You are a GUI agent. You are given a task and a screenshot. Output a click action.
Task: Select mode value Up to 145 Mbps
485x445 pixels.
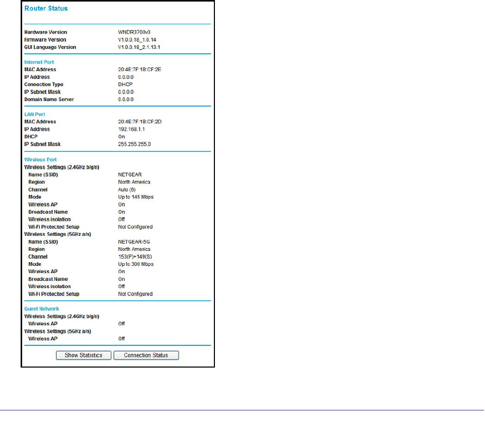tap(136, 197)
